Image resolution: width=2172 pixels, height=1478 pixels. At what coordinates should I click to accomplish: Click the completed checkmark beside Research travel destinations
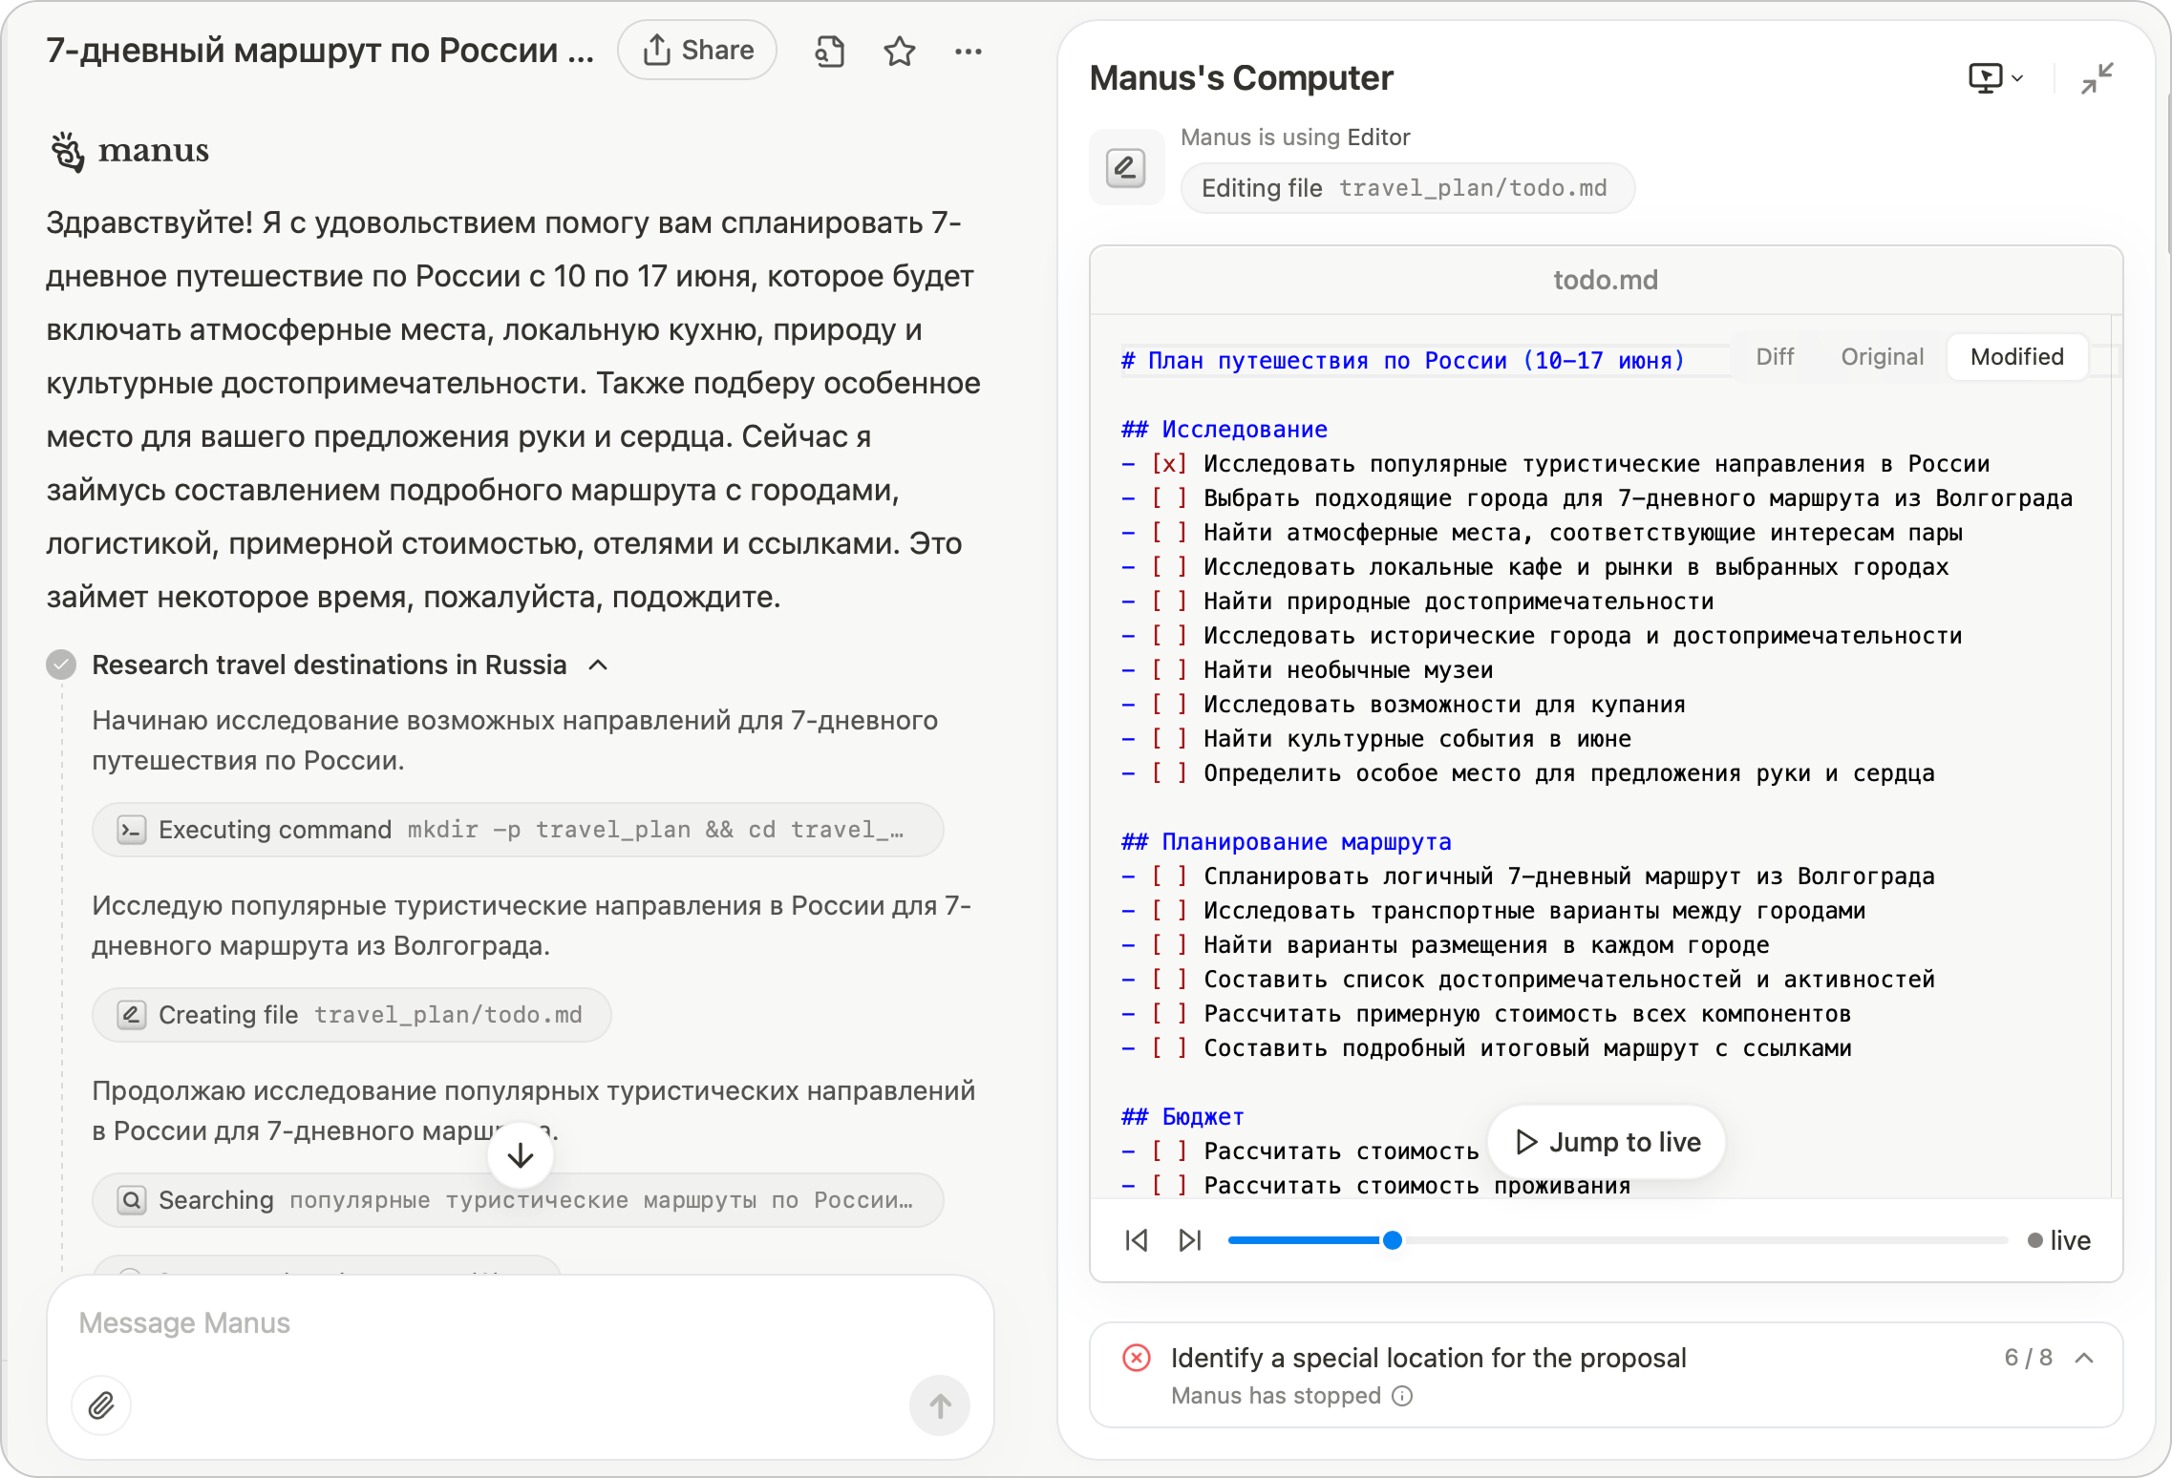[61, 665]
